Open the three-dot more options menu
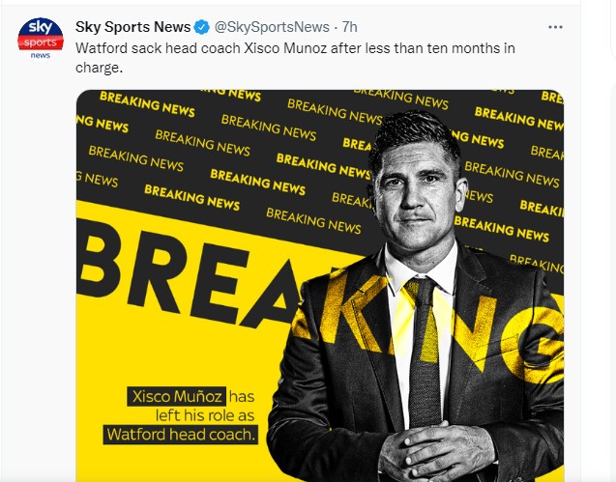Screen dimensions: 616x482 tap(555, 27)
